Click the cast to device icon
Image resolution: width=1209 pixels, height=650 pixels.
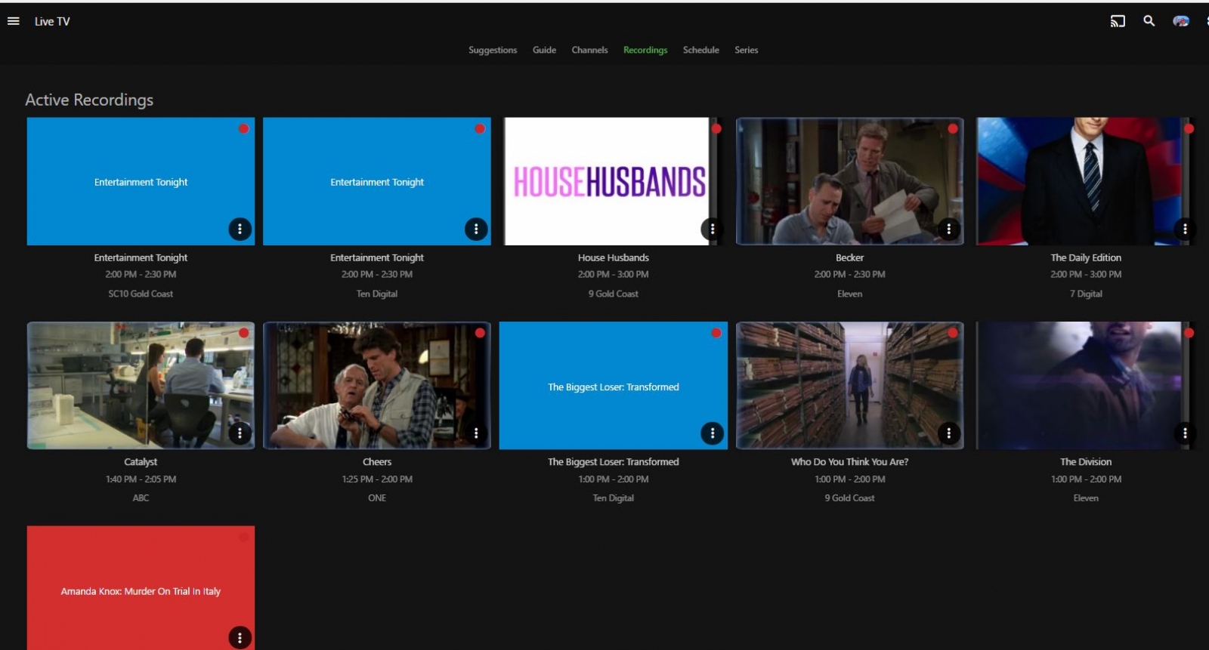(x=1118, y=21)
